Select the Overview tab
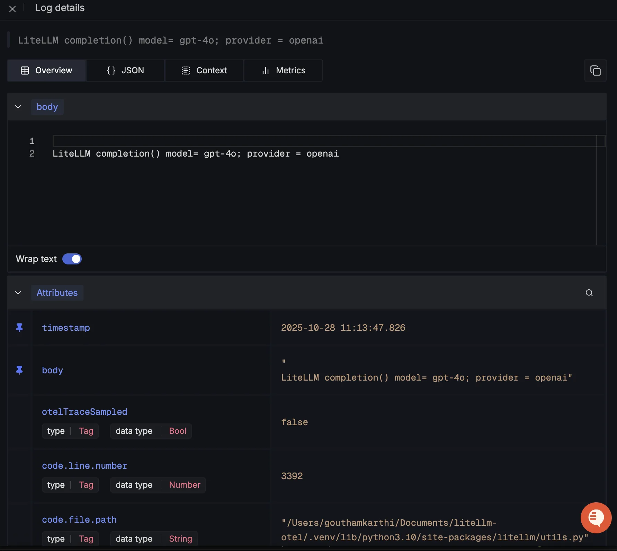 (x=46, y=70)
